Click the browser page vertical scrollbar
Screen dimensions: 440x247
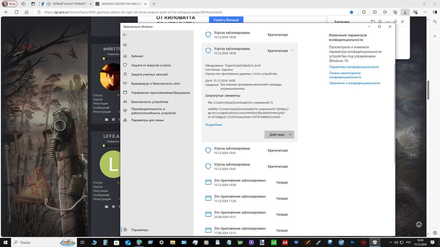click(428, 90)
